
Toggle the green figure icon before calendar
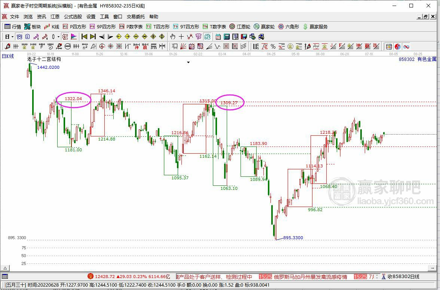(x=207, y=37)
